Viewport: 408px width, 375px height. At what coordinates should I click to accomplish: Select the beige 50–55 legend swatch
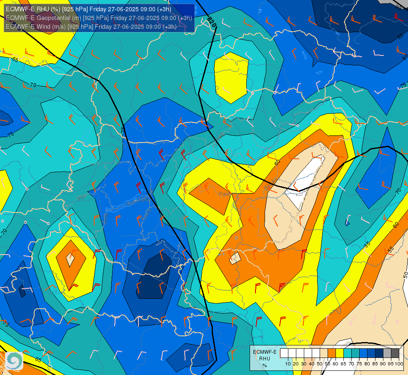tap(324, 353)
